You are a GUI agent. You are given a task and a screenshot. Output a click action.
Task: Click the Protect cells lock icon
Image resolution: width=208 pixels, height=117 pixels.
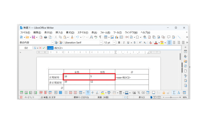[x=164, y=93]
